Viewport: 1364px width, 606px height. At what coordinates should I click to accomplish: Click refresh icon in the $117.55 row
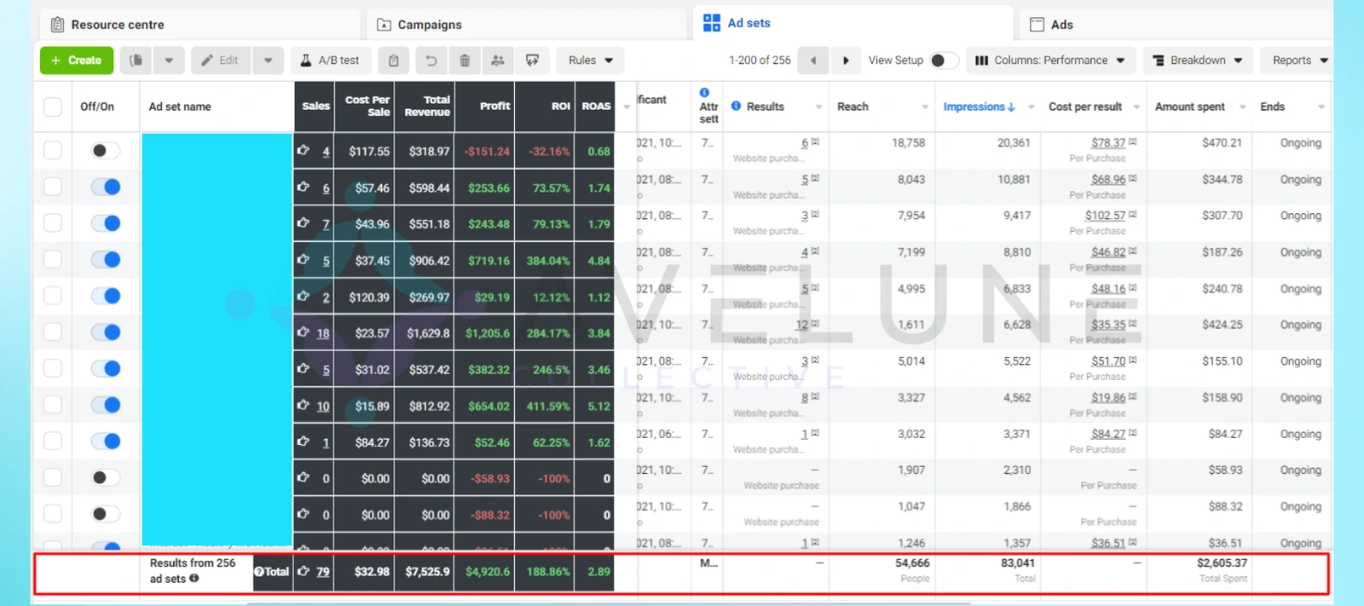pos(303,151)
